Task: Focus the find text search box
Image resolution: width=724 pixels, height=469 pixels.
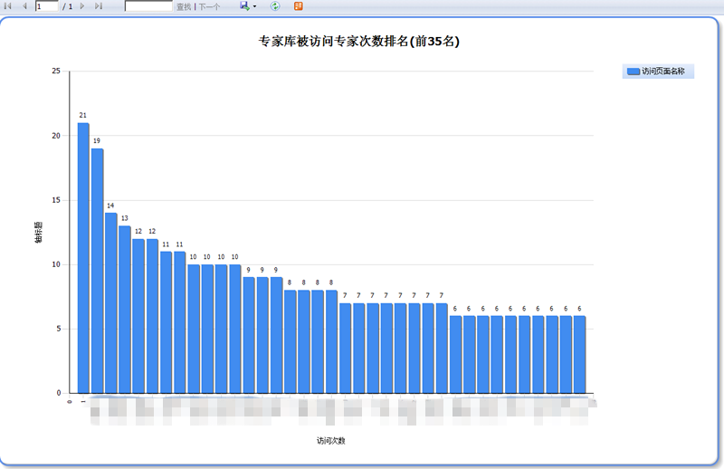Action: point(148,6)
